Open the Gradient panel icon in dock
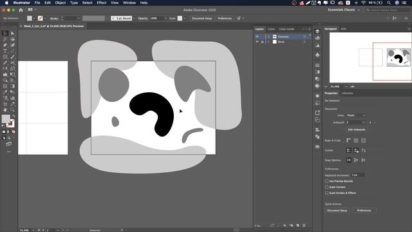Screen dimensions: 412x232 point(317,72)
